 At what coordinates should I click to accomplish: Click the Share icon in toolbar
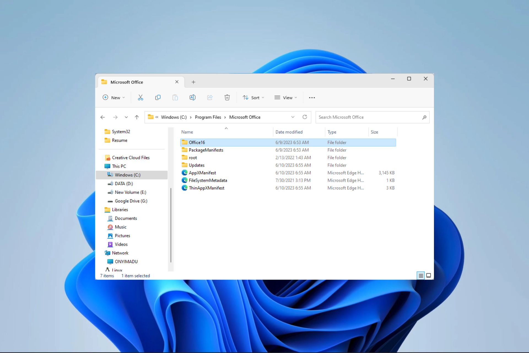click(210, 98)
